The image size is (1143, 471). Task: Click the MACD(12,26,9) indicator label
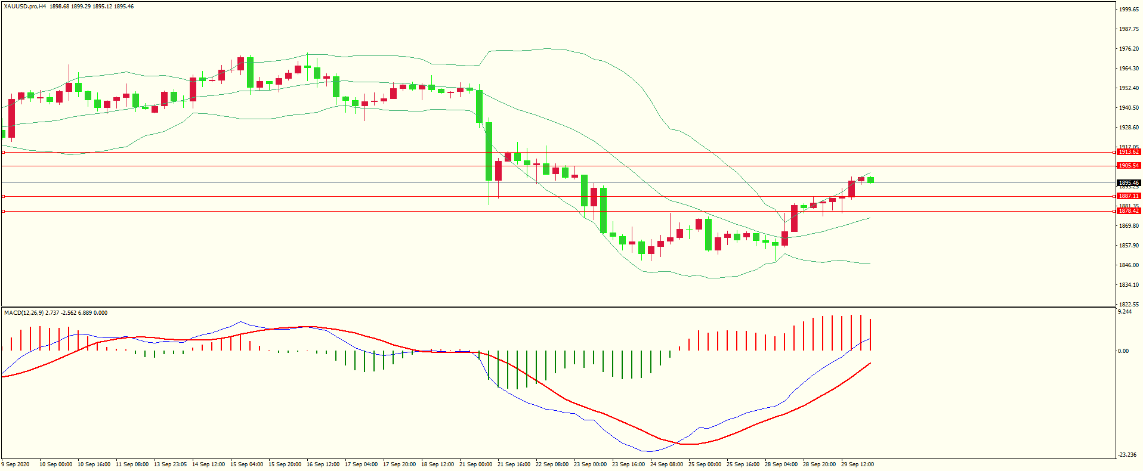click(x=22, y=313)
